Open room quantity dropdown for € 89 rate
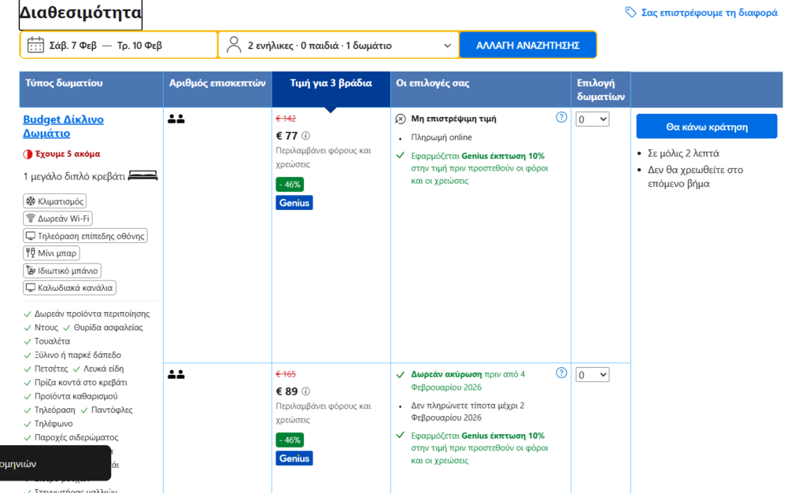Viewport: 806px width, 493px height. click(592, 375)
